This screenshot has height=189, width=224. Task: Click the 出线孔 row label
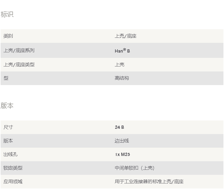click(x=11, y=154)
